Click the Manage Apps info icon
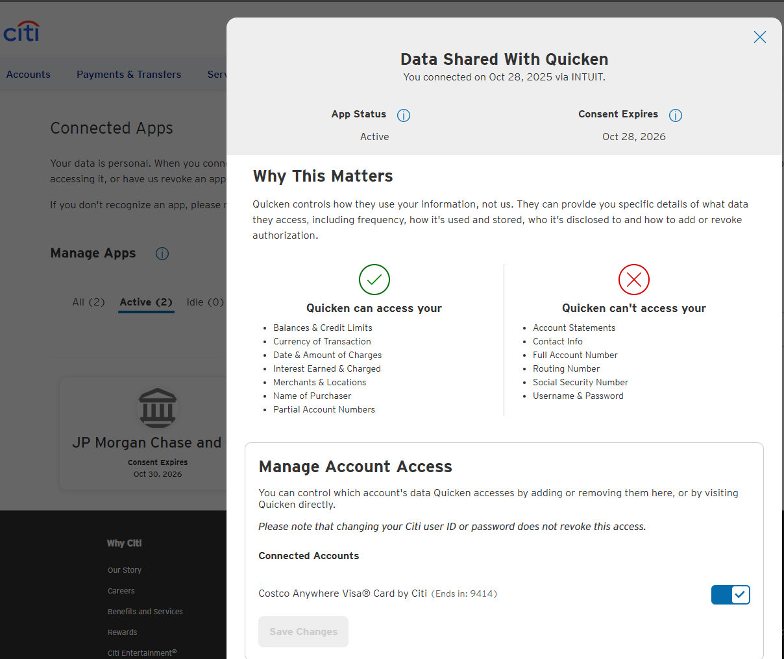This screenshot has width=784, height=659. (162, 254)
